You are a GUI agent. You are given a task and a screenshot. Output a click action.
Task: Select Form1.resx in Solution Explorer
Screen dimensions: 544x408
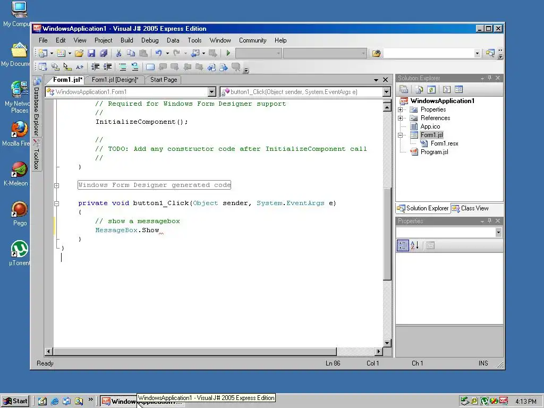[445, 143]
